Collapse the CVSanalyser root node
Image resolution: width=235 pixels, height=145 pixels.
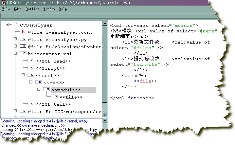tap(7, 24)
